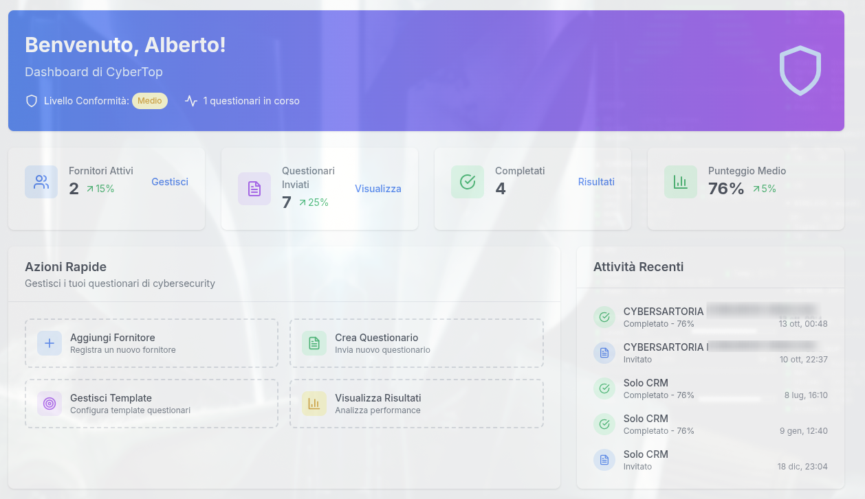Click the large shield icon in banner
The image size is (865, 499).
(x=800, y=71)
